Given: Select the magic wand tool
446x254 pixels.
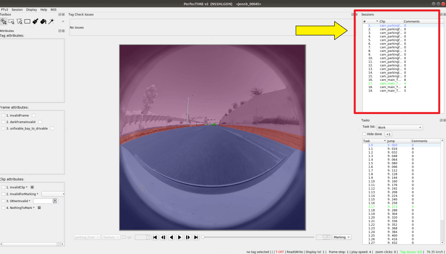Looking at the screenshot, I should point(51,21).
